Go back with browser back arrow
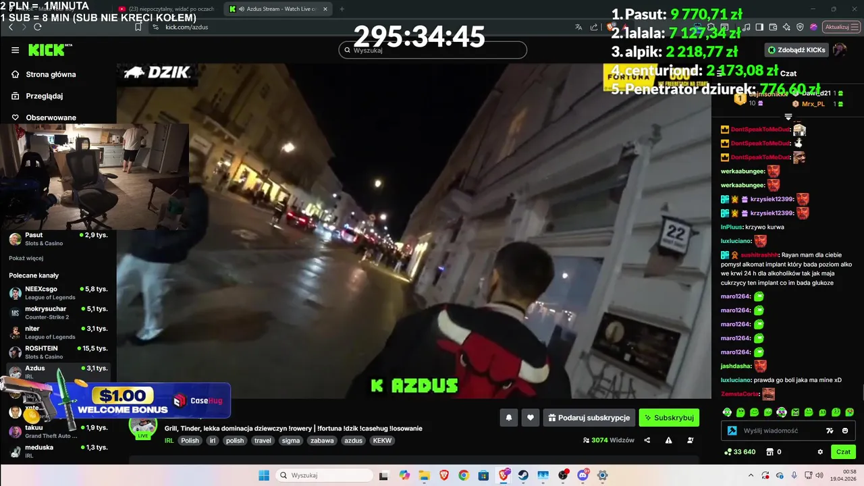The image size is (864, 486). pyautogui.click(x=11, y=27)
